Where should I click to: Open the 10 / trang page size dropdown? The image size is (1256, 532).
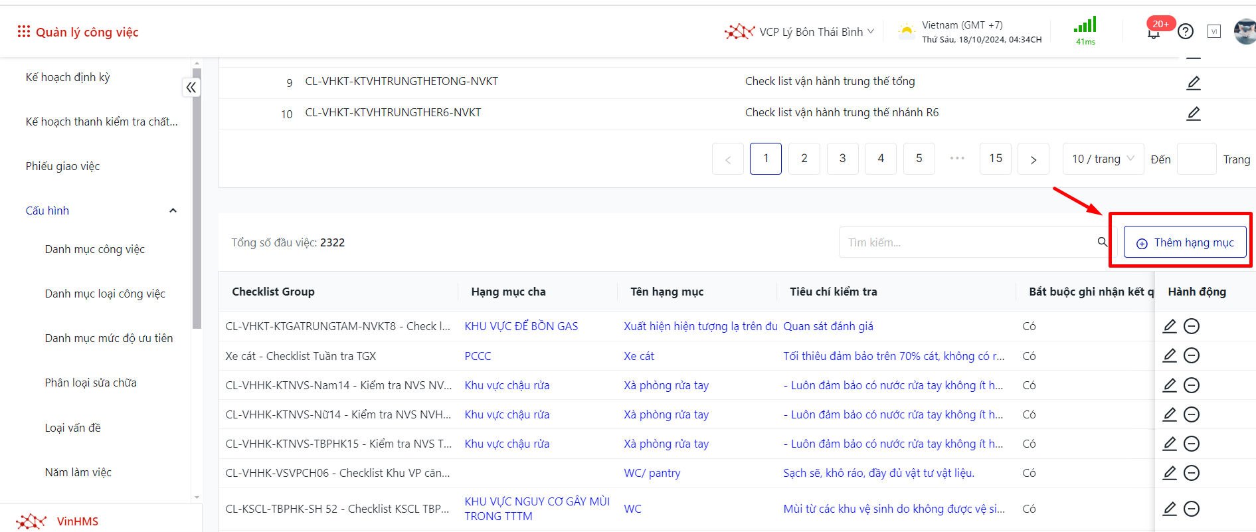click(1103, 159)
